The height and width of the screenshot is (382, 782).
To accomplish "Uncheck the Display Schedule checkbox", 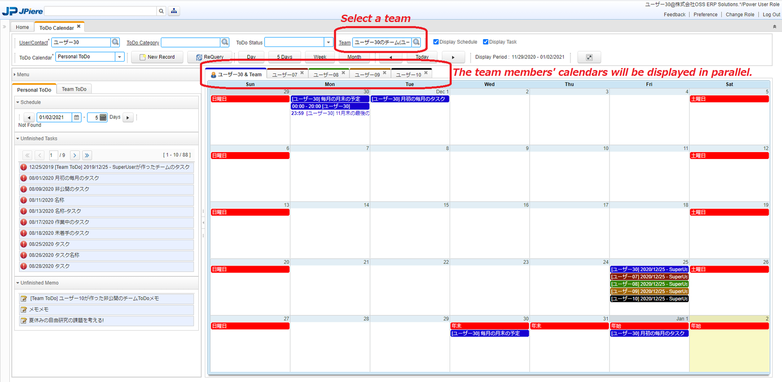I will click(x=436, y=42).
